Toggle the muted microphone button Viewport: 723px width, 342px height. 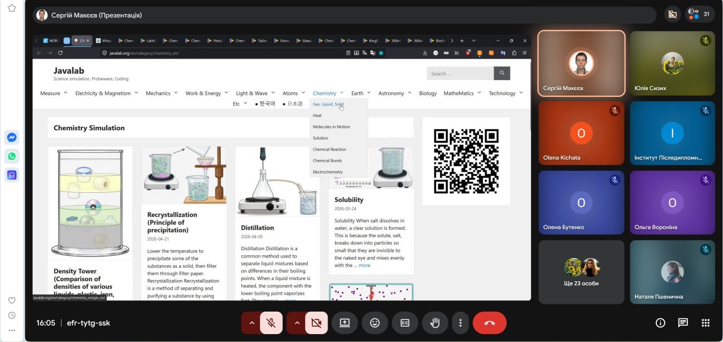point(271,323)
